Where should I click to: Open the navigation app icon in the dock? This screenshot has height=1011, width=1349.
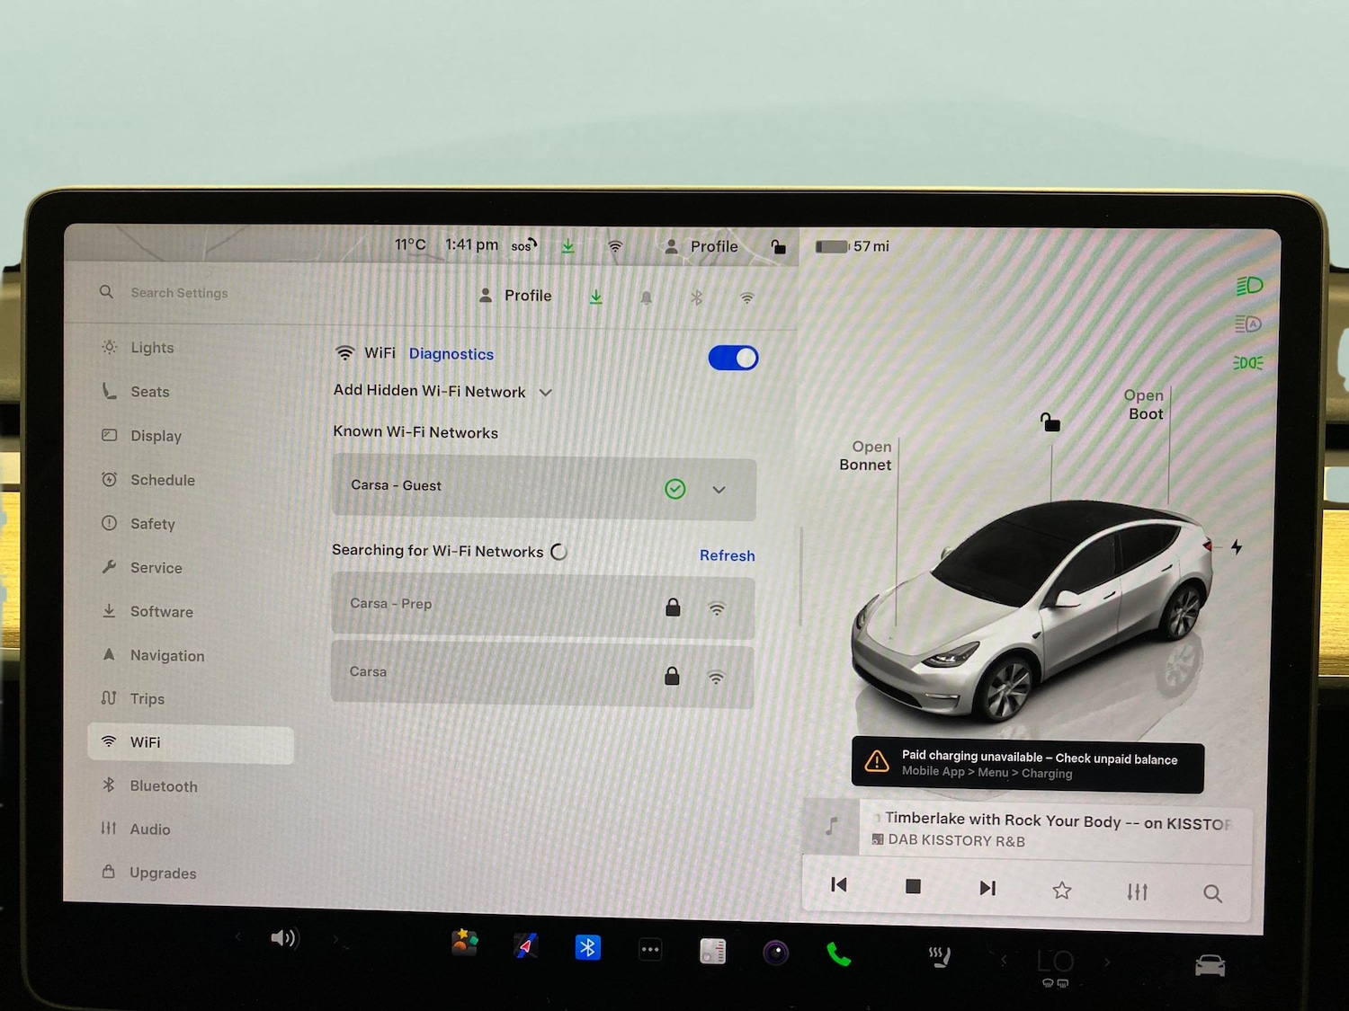coord(527,946)
